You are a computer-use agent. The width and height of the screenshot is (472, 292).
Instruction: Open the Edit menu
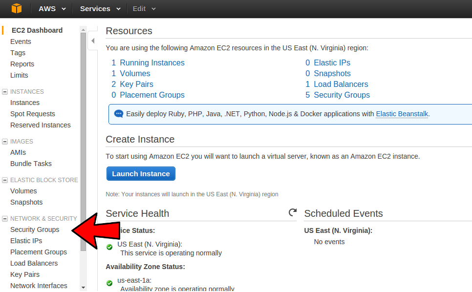point(144,8)
